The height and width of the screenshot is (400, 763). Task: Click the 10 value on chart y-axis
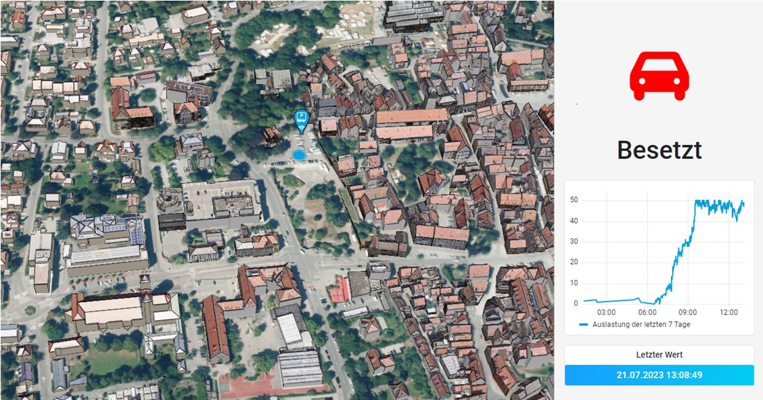click(574, 283)
